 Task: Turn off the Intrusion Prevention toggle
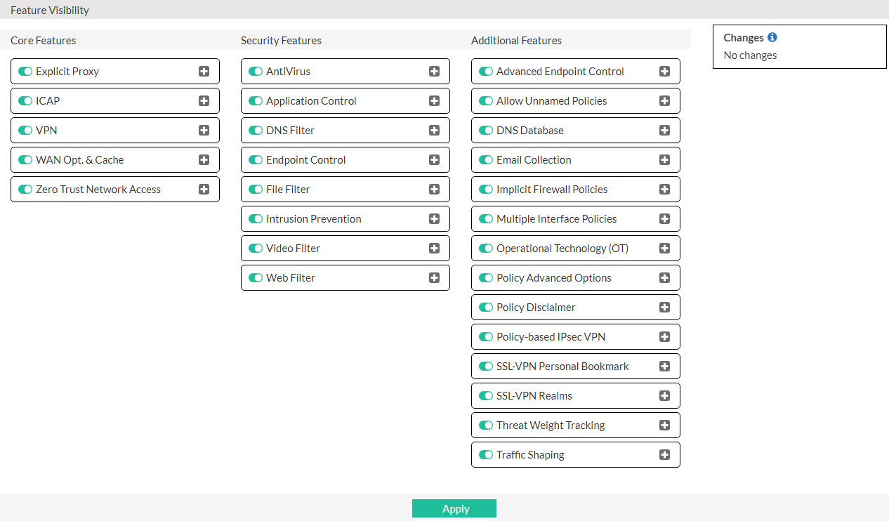click(256, 219)
